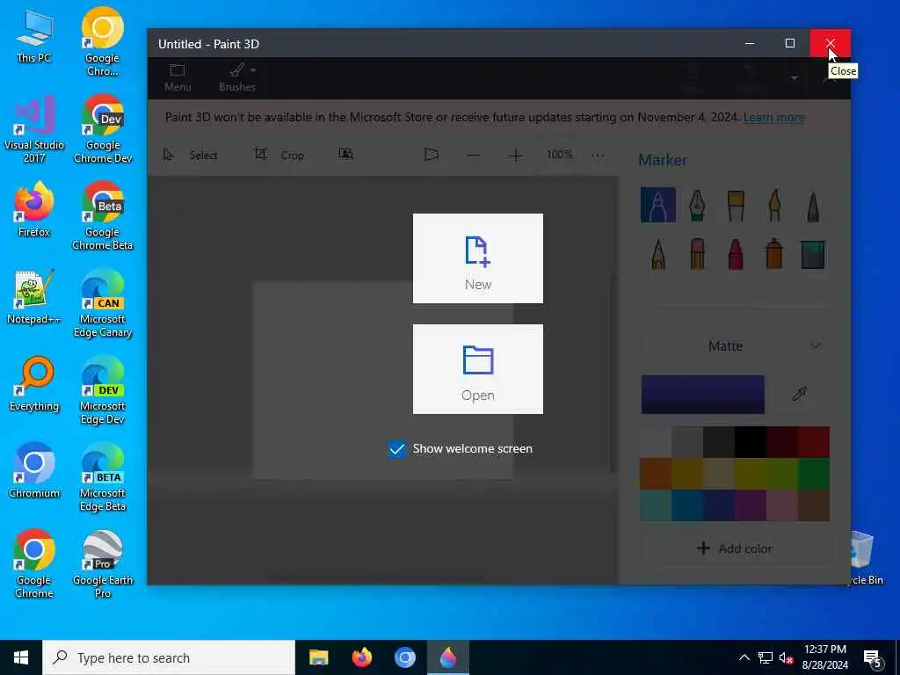Image resolution: width=900 pixels, height=675 pixels.
Task: Select the Pixel pen brush
Action: click(x=813, y=206)
